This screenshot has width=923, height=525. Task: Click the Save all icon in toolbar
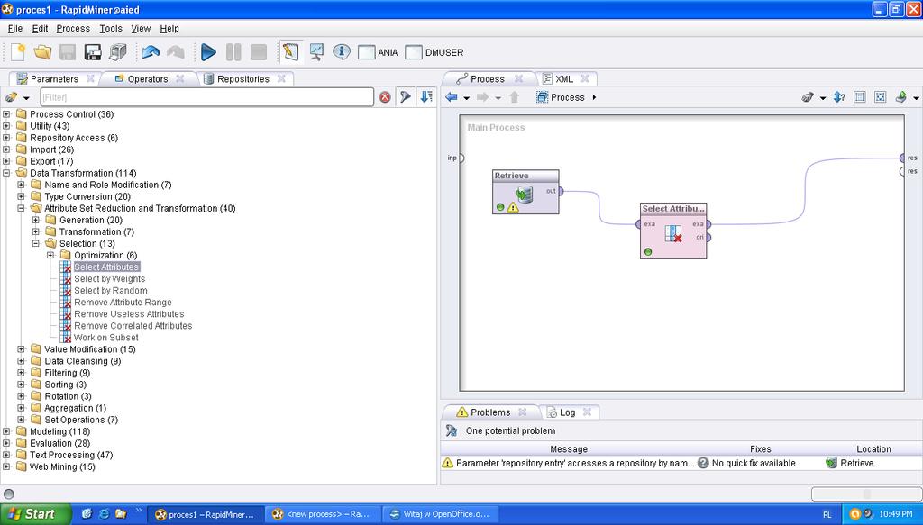click(118, 52)
